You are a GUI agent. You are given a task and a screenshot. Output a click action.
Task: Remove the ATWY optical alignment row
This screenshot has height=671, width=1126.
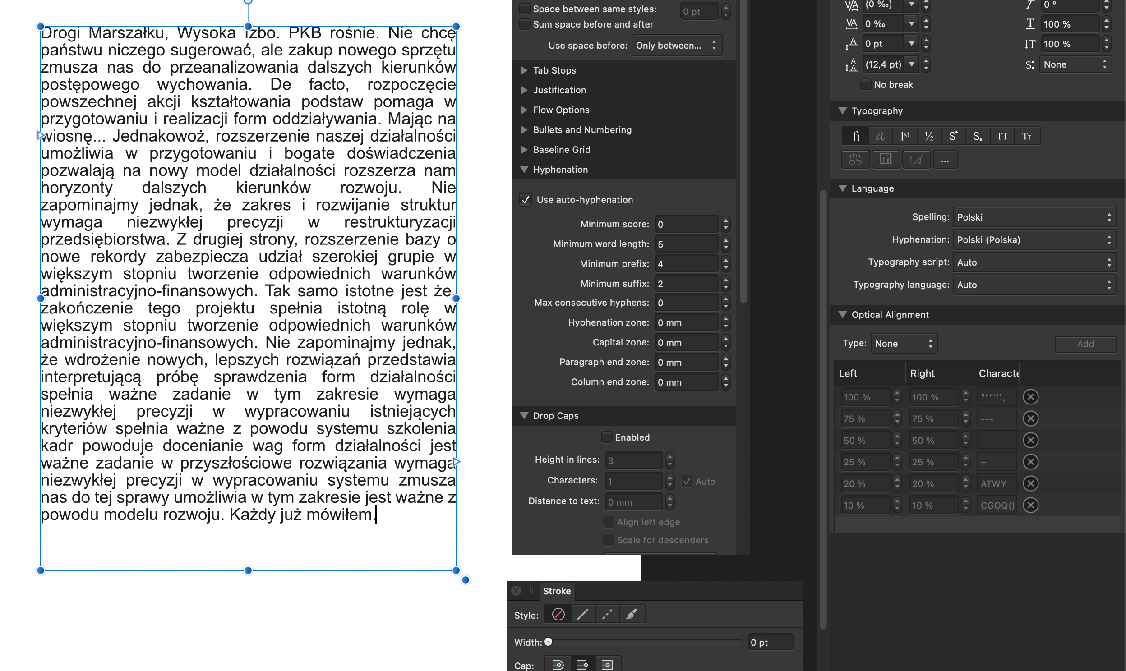pyautogui.click(x=1030, y=483)
